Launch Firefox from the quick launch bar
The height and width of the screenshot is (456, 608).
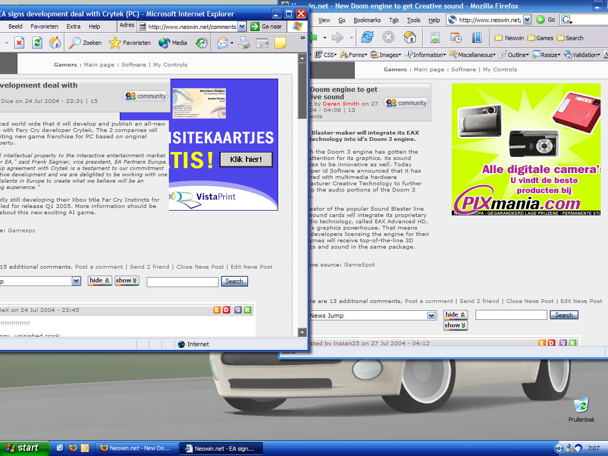[x=72, y=448]
